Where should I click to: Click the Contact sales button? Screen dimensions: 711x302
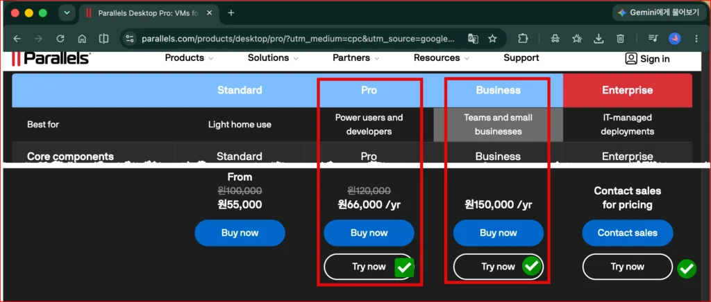pyautogui.click(x=628, y=233)
